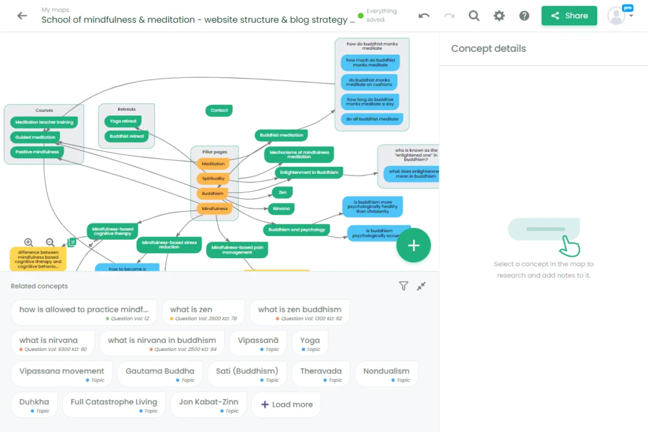Screen dimensions: 648x432
Task: Zoom in on the mind map
Action: coord(28,242)
